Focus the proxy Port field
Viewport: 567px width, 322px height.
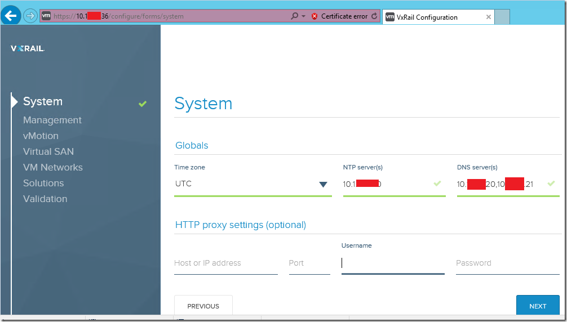click(309, 263)
